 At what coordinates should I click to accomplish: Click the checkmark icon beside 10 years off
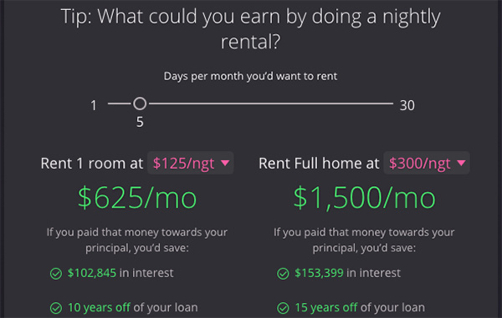[x=56, y=308]
